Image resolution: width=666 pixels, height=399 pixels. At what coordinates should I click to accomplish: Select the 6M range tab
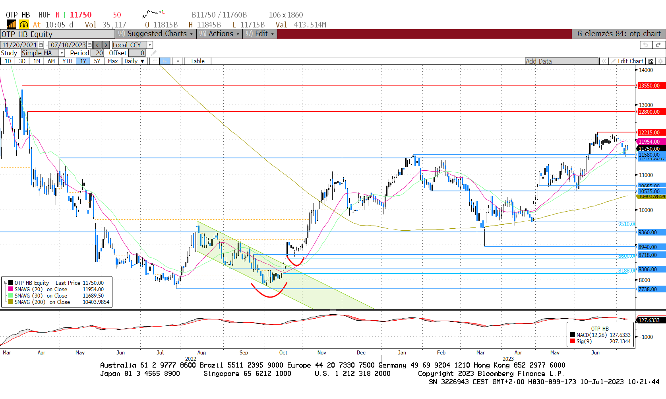coord(51,61)
